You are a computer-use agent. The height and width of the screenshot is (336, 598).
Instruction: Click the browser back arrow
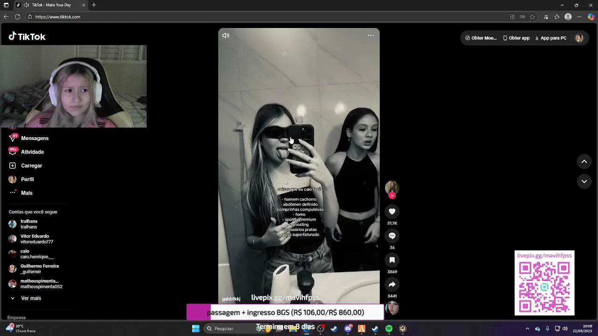(x=6, y=17)
